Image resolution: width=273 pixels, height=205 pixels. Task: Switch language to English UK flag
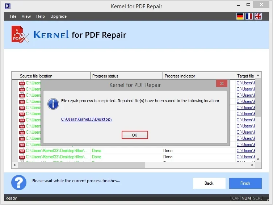pos(258,16)
